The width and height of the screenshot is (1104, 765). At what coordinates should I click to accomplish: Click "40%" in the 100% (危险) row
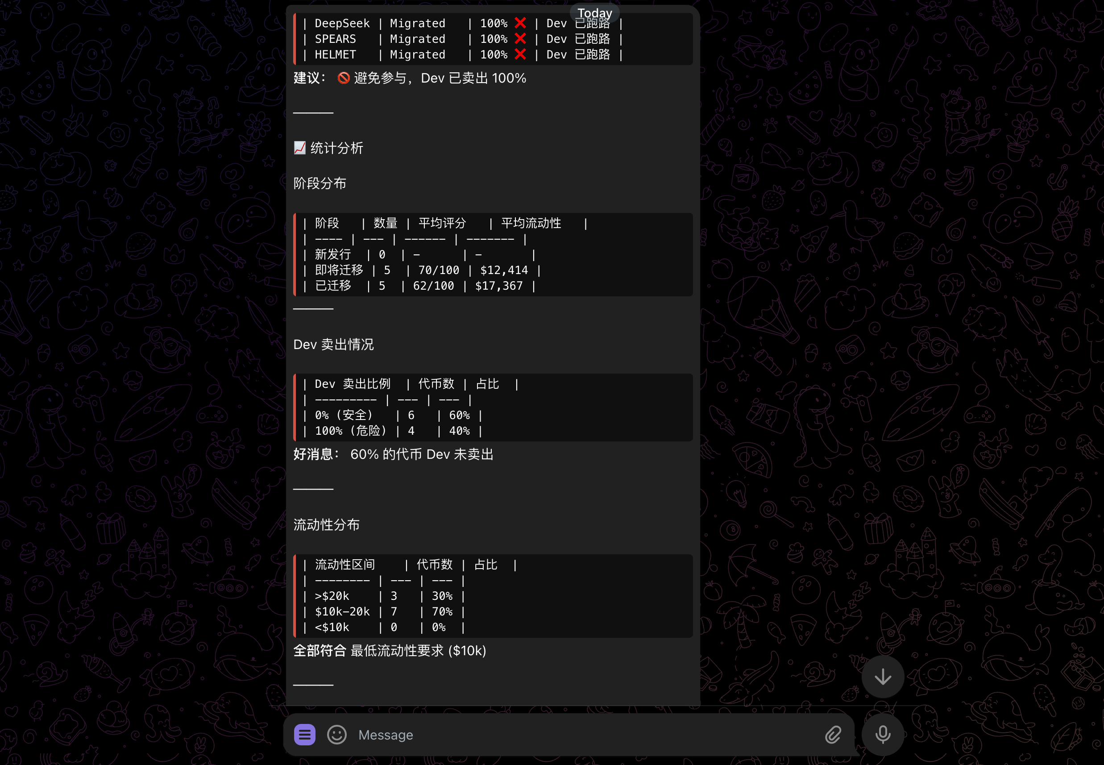[460, 431]
